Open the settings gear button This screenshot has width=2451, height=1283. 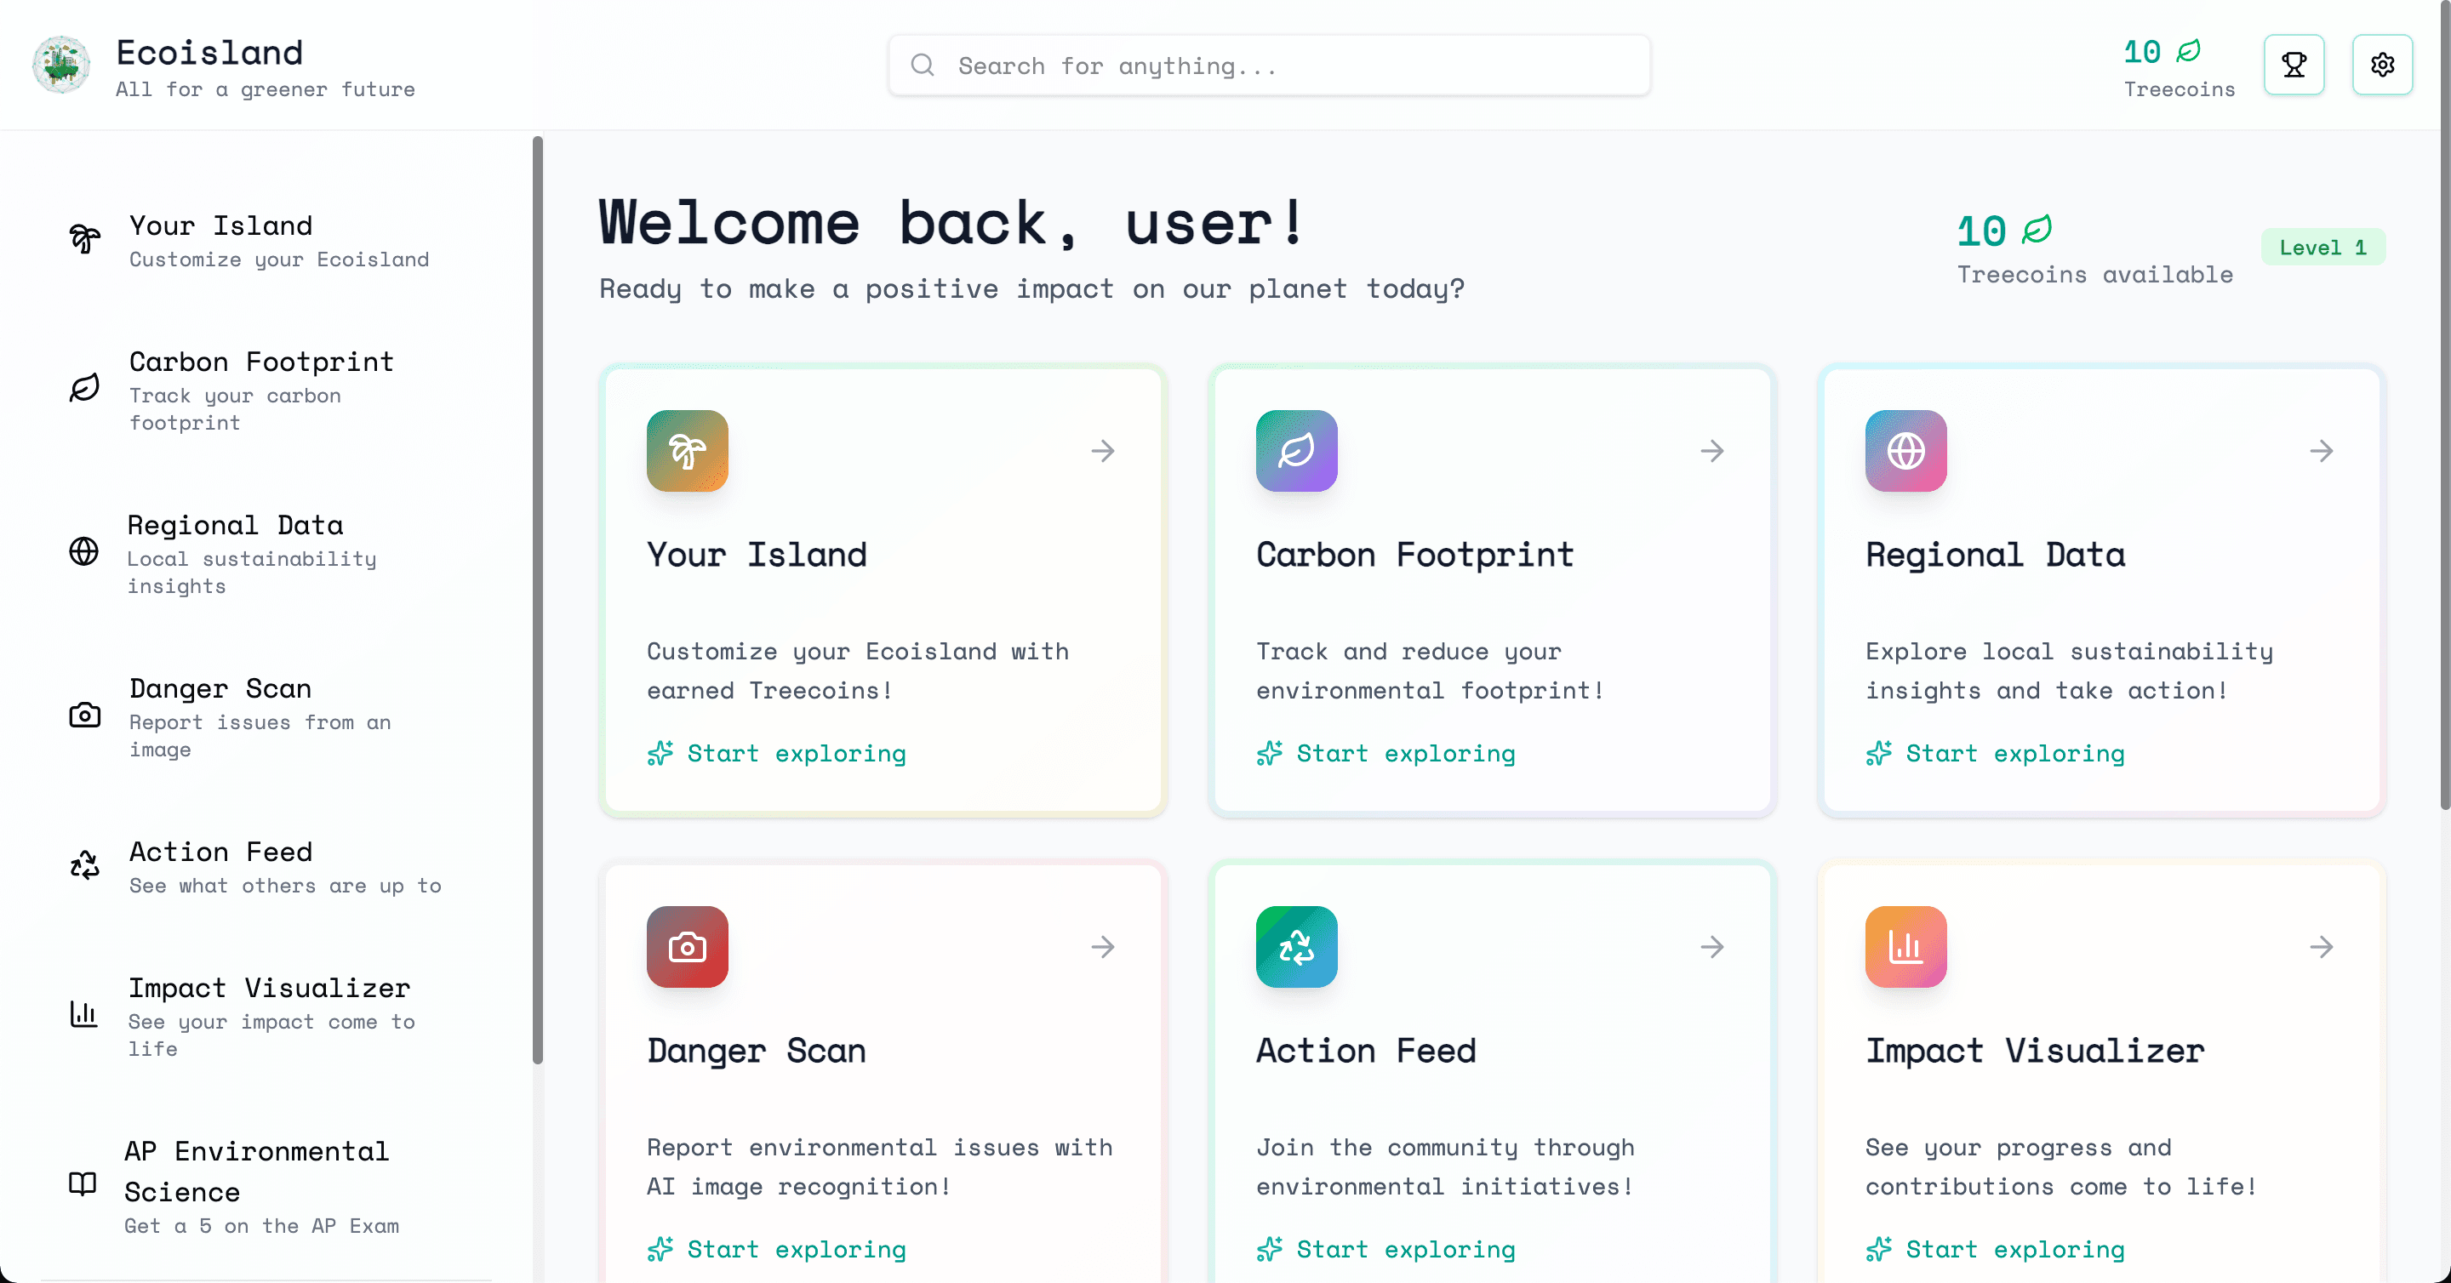click(2381, 65)
